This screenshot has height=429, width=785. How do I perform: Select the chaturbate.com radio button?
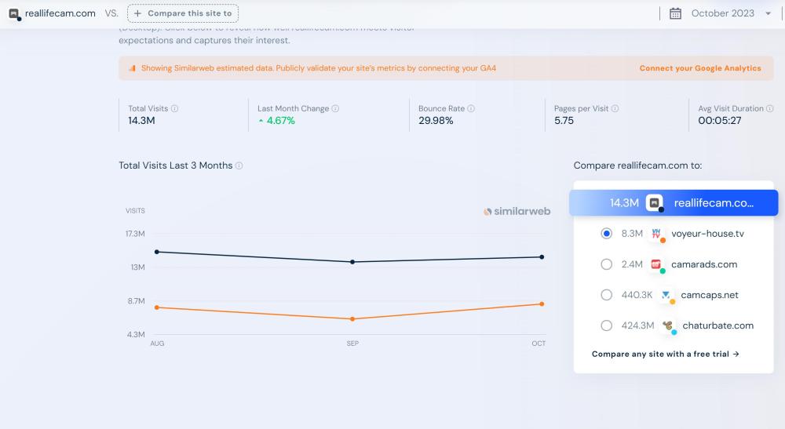point(606,325)
